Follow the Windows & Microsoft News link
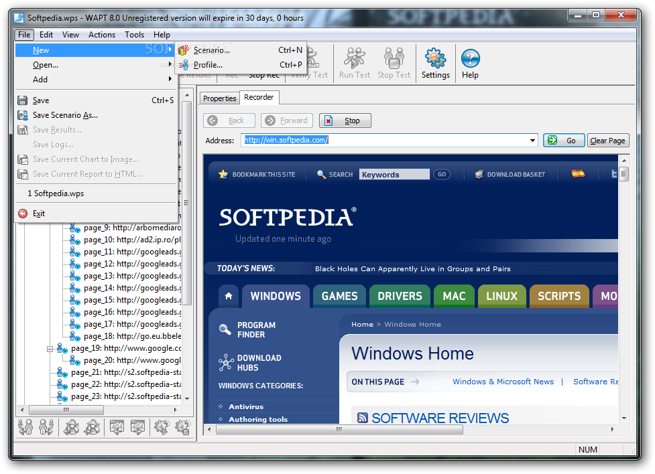 (503, 382)
